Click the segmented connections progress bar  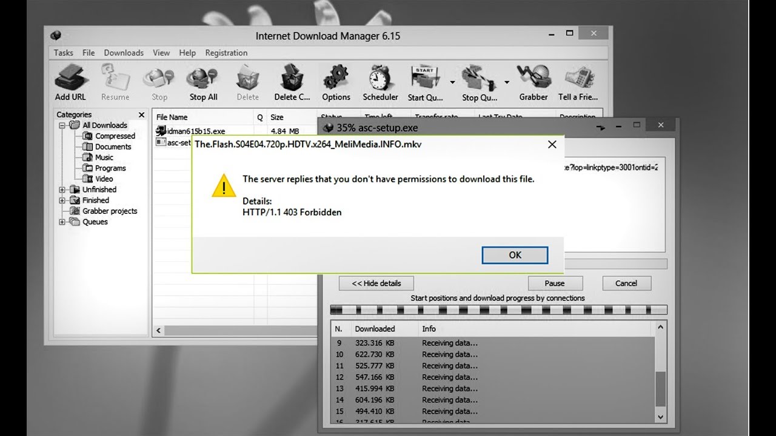[x=498, y=310]
